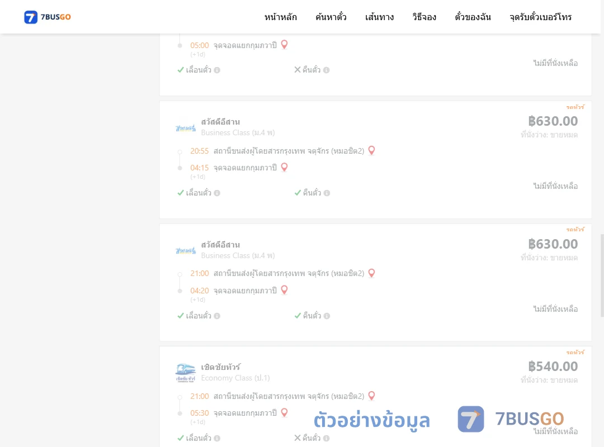Click map pin next to 20:55 departure station

[x=372, y=150]
